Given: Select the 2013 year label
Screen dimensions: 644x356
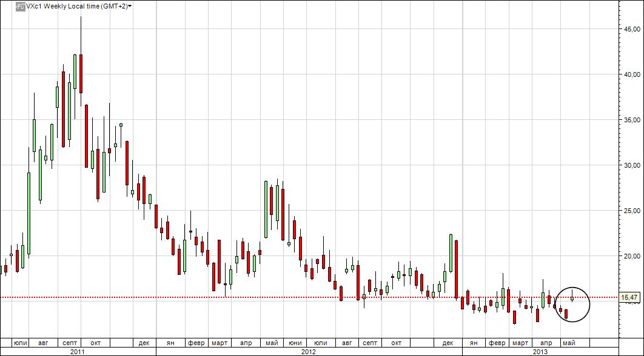Looking at the screenshot, I should [x=540, y=352].
